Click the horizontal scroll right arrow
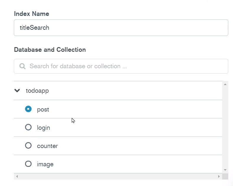233x186 pixels. (219, 176)
